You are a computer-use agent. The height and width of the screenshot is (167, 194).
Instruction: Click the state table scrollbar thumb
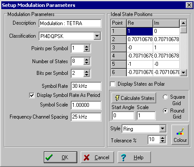pos(184,30)
